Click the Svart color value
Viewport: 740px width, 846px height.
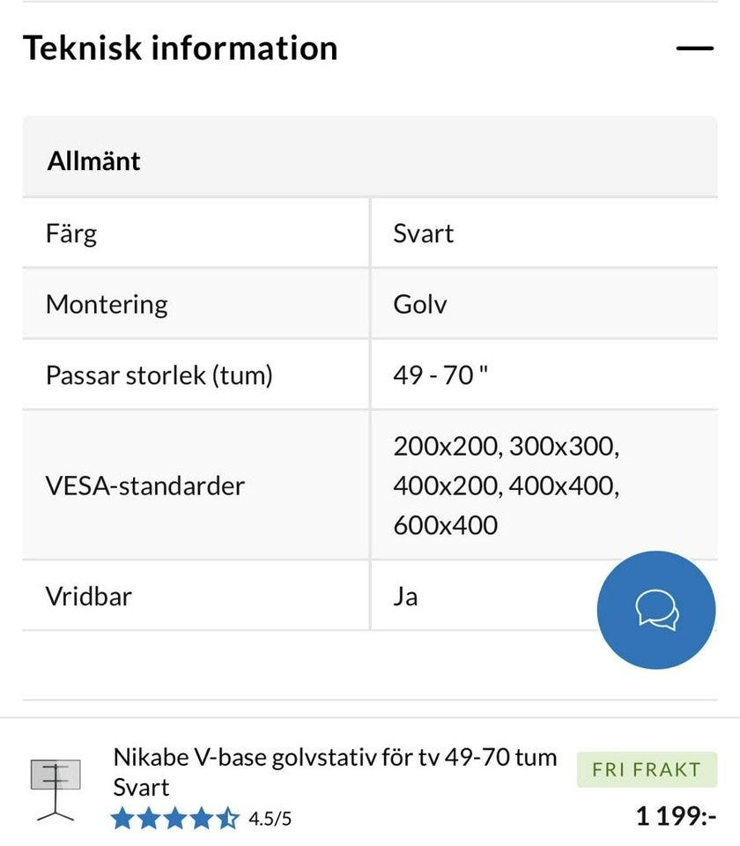(424, 234)
